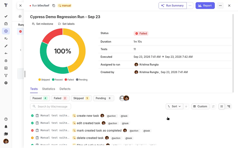This screenshot has width=238, height=148.
Task: Click failed status icon of mark created task
Action: [x=32, y=130]
